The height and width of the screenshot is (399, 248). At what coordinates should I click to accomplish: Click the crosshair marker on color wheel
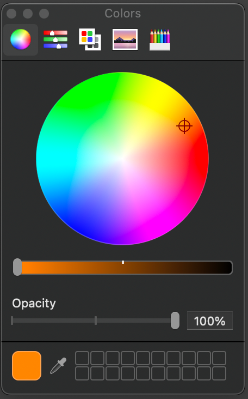(184, 126)
